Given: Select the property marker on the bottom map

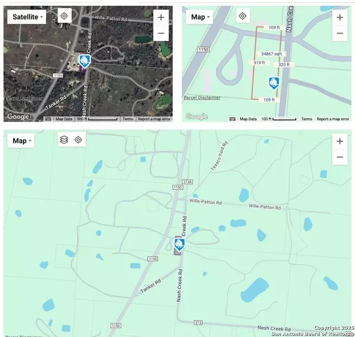Looking at the screenshot, I should pos(179,245).
